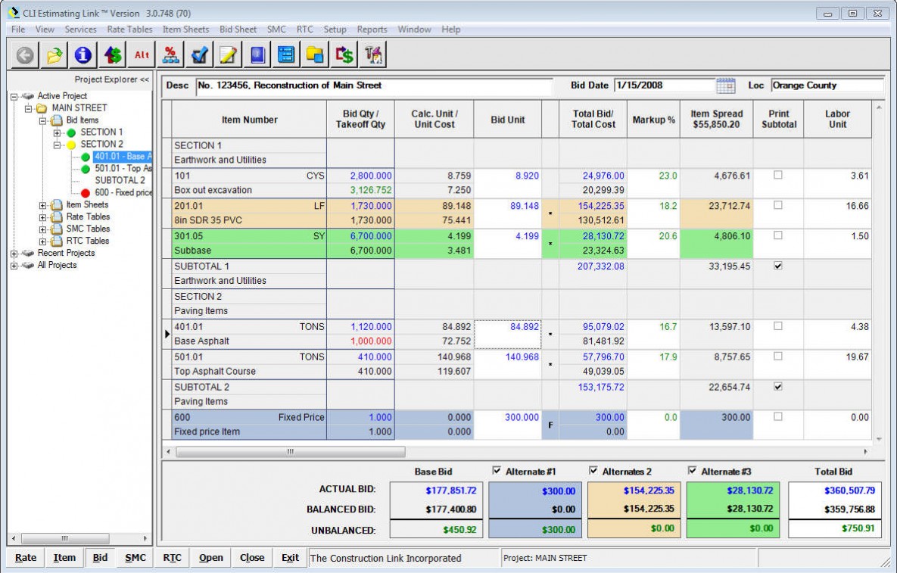This screenshot has width=897, height=573.
Task: Click the bid grid horizontal scrollbar thumb
Action: [x=291, y=452]
